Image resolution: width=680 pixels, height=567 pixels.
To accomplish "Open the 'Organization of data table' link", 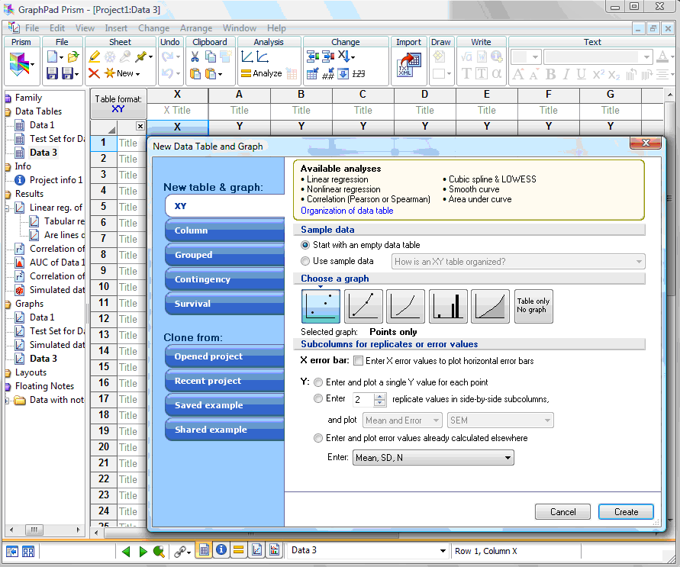I will point(347,211).
